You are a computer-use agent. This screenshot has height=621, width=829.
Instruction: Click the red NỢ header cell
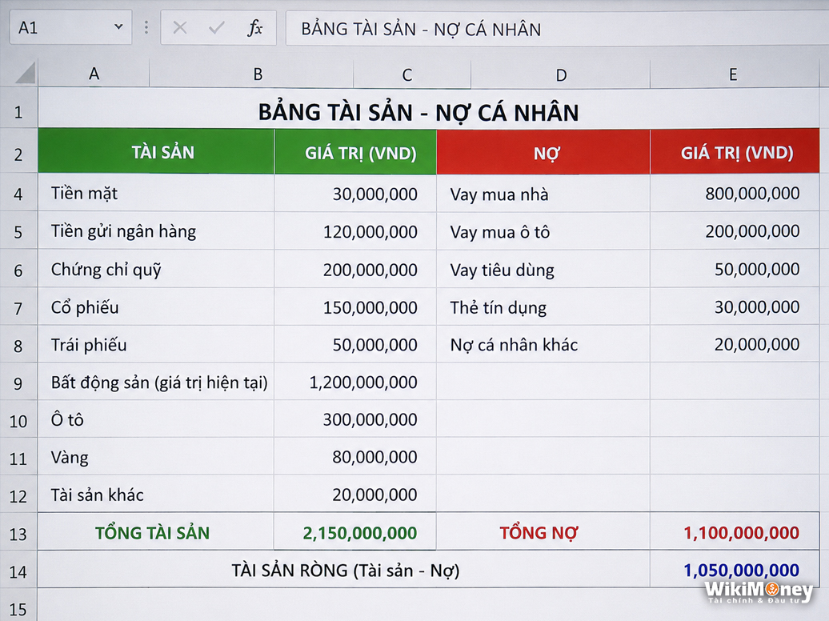pos(543,153)
